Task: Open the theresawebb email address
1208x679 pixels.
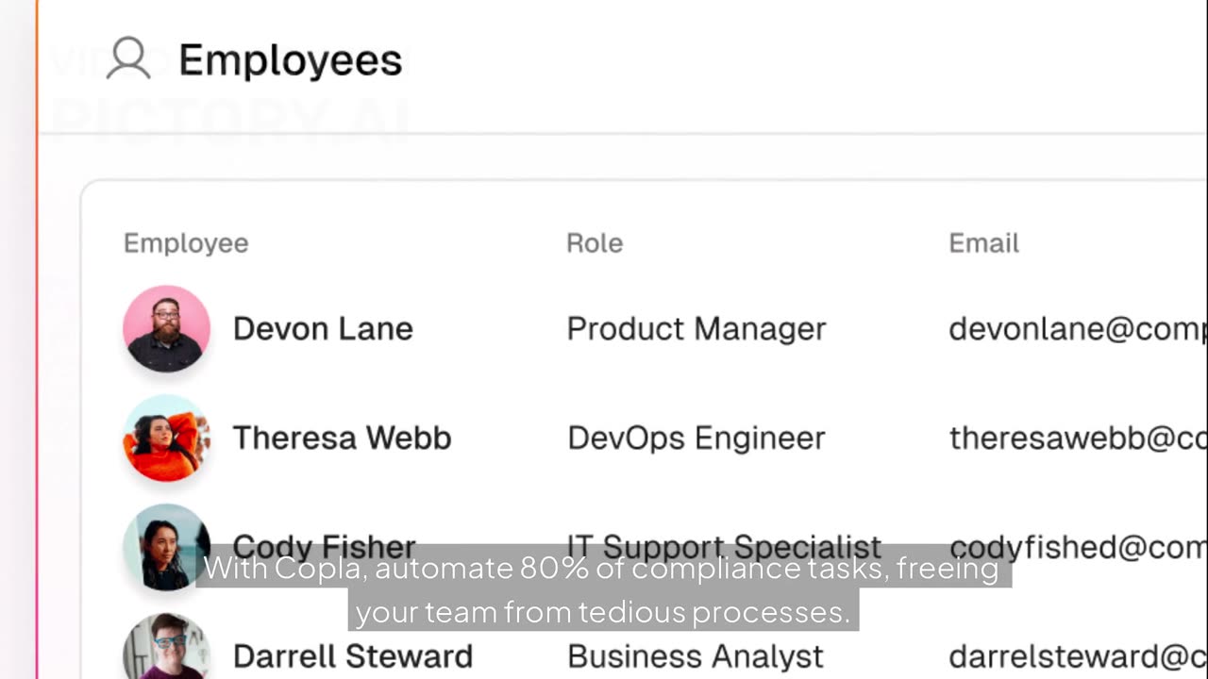Action: click(x=1078, y=438)
